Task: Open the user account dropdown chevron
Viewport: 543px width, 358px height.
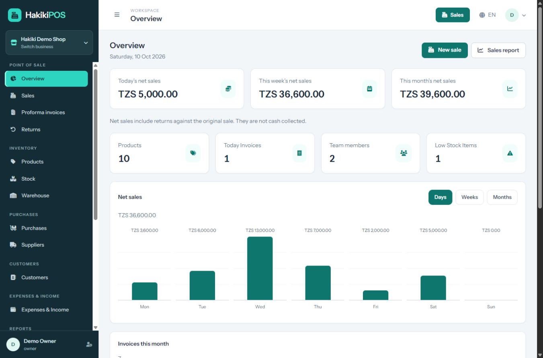Action: 524,15
